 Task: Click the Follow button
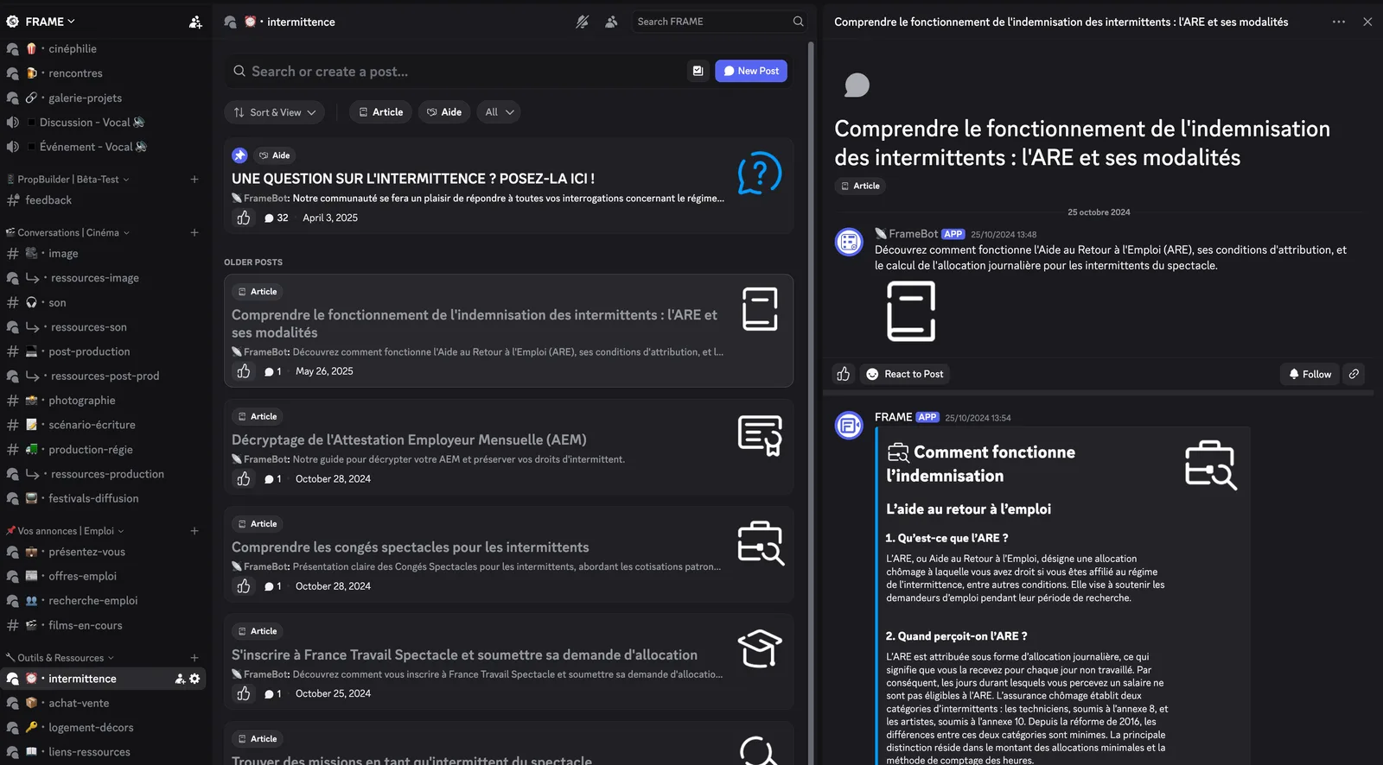[x=1310, y=374]
